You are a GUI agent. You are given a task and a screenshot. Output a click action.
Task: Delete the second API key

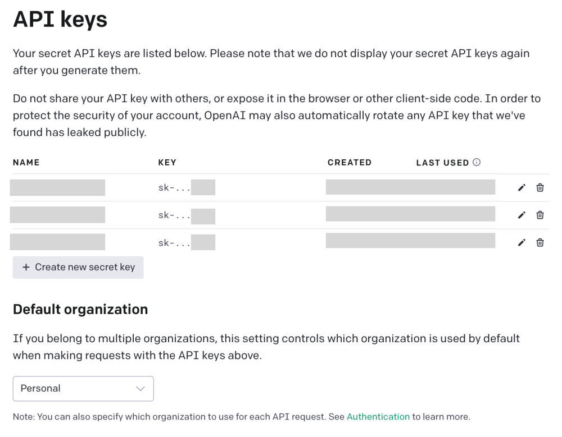tap(540, 215)
